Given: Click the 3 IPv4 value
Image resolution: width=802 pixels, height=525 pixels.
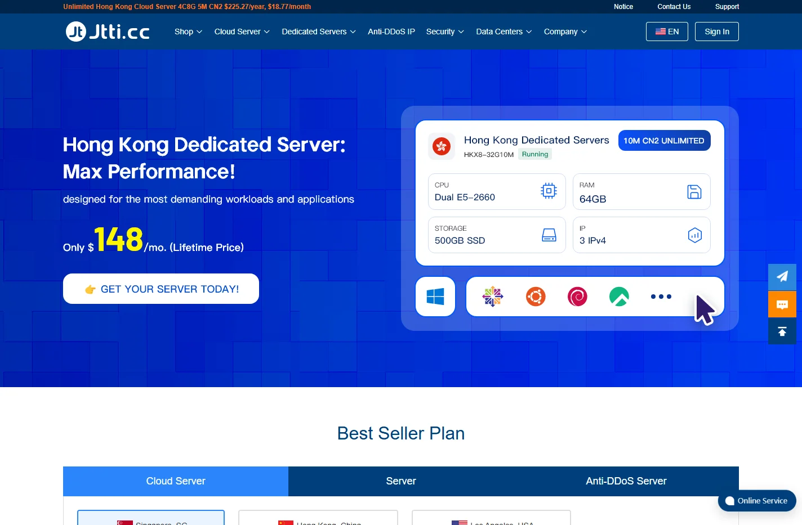Looking at the screenshot, I should click(x=592, y=241).
